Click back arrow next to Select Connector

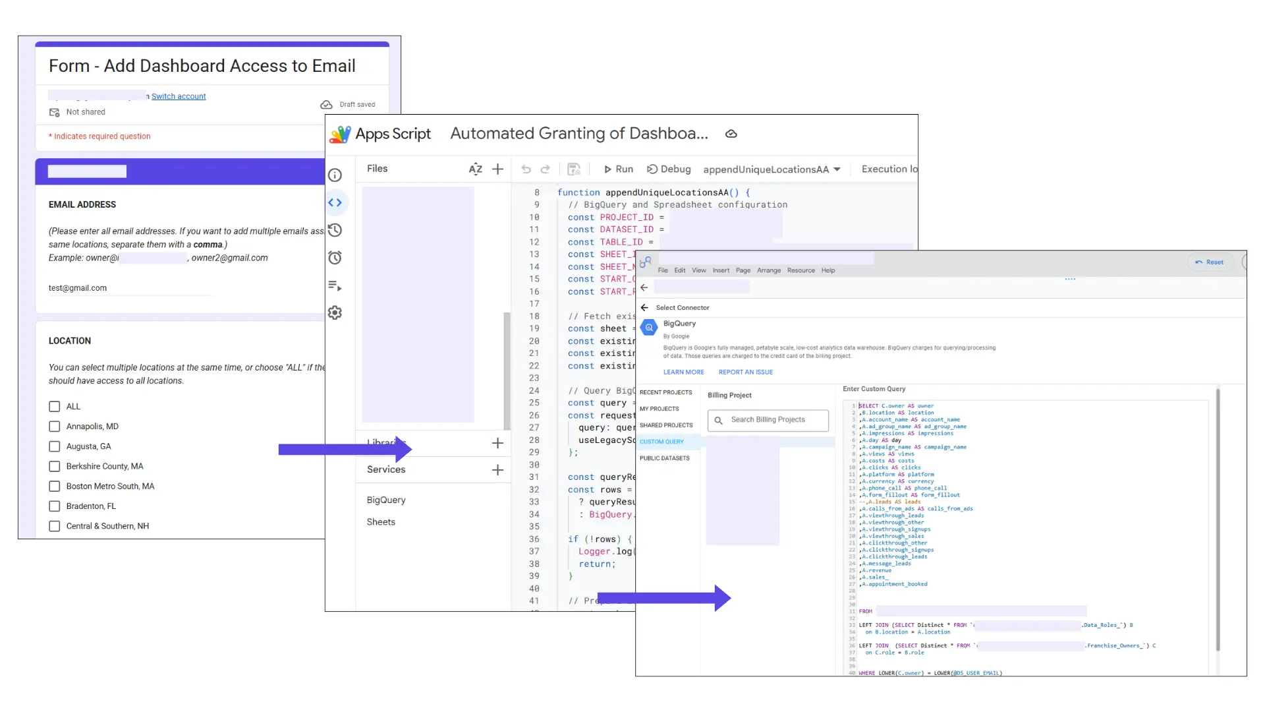pyautogui.click(x=644, y=308)
